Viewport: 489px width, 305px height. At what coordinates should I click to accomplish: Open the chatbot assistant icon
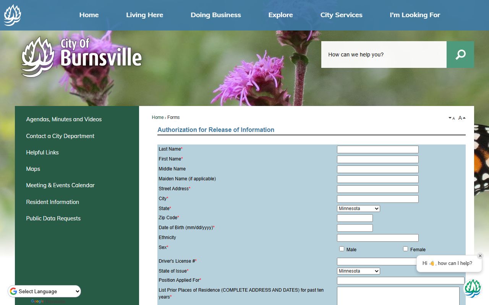(473, 288)
